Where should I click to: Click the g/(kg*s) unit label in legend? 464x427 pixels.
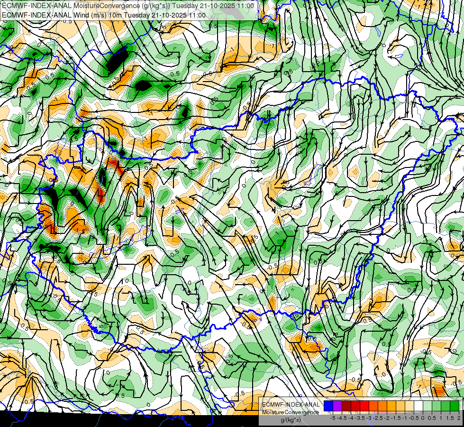click(291, 420)
